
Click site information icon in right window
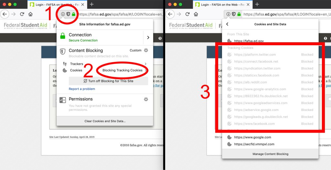tap(228, 14)
